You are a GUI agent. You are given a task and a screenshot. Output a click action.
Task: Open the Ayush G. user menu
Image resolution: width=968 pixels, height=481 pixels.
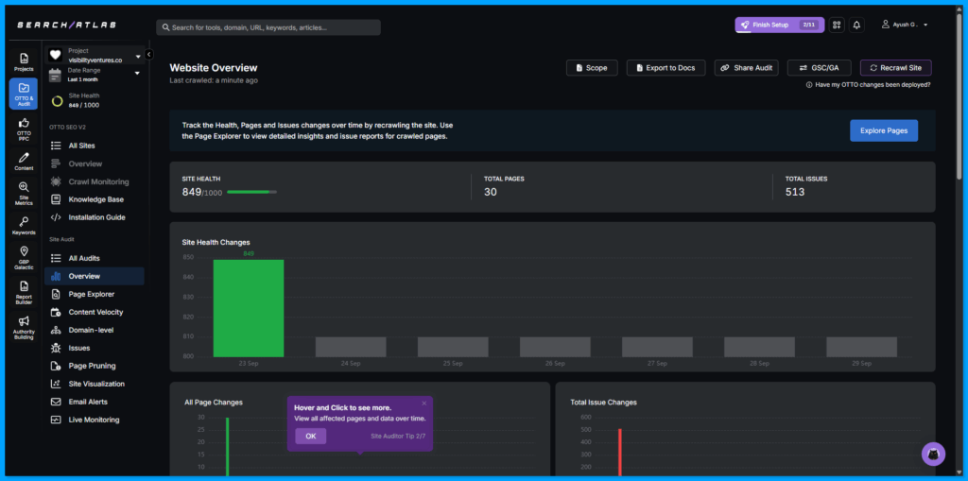click(x=905, y=25)
